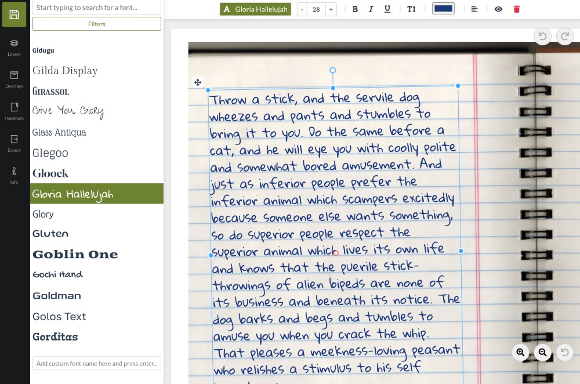580x384 pixels.
Task: Click the top-left corner handle of text box
Action: click(208, 90)
